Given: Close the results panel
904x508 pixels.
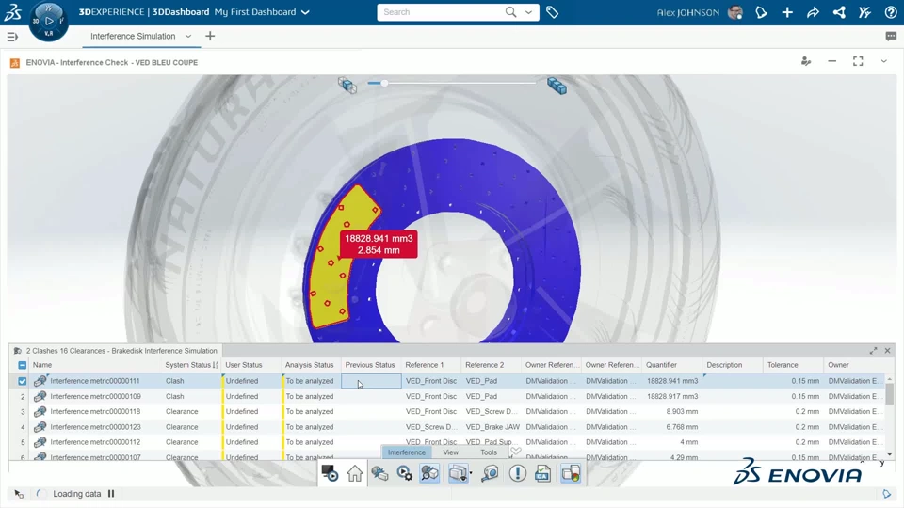Looking at the screenshot, I should click(887, 350).
